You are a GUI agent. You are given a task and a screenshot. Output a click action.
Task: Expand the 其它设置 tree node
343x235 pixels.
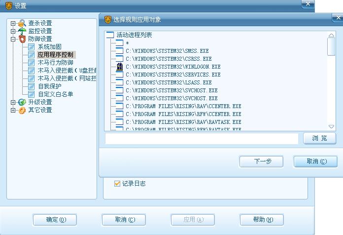click(x=13, y=110)
